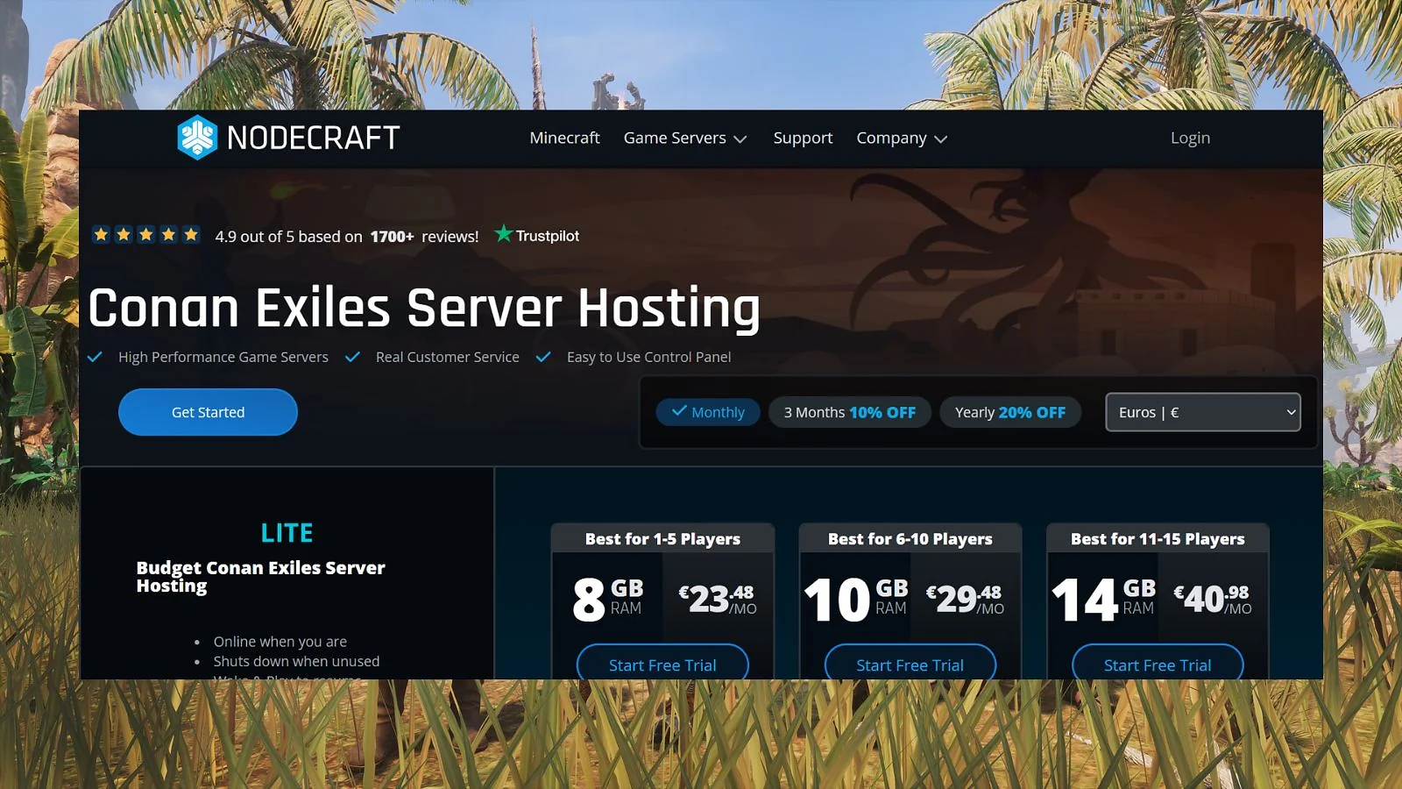The width and height of the screenshot is (1402, 789).
Task: Open the Support page link
Action: (803, 138)
